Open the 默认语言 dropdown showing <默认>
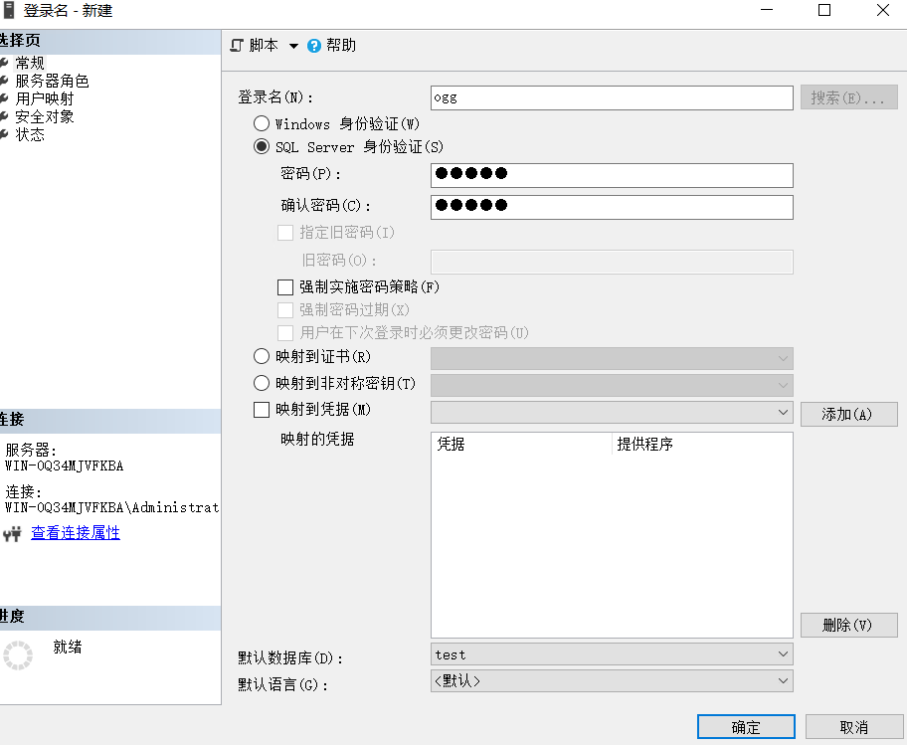This screenshot has width=907, height=745. [612, 680]
